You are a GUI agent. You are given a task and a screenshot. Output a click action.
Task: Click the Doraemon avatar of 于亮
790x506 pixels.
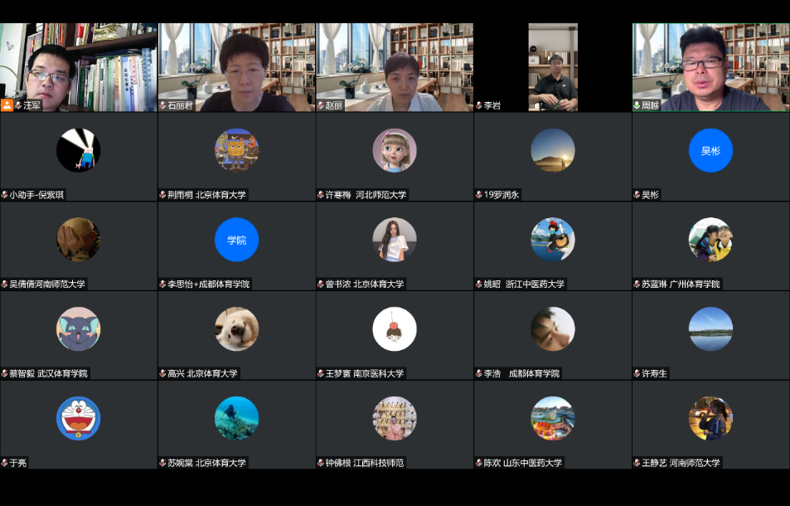(x=79, y=418)
